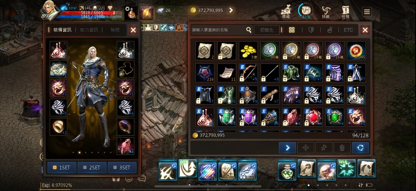Click the magnifier search icon
The image size is (416, 191).
point(249,30)
